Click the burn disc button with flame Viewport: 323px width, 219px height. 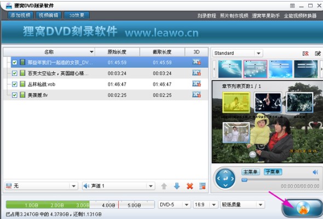pos(302,208)
